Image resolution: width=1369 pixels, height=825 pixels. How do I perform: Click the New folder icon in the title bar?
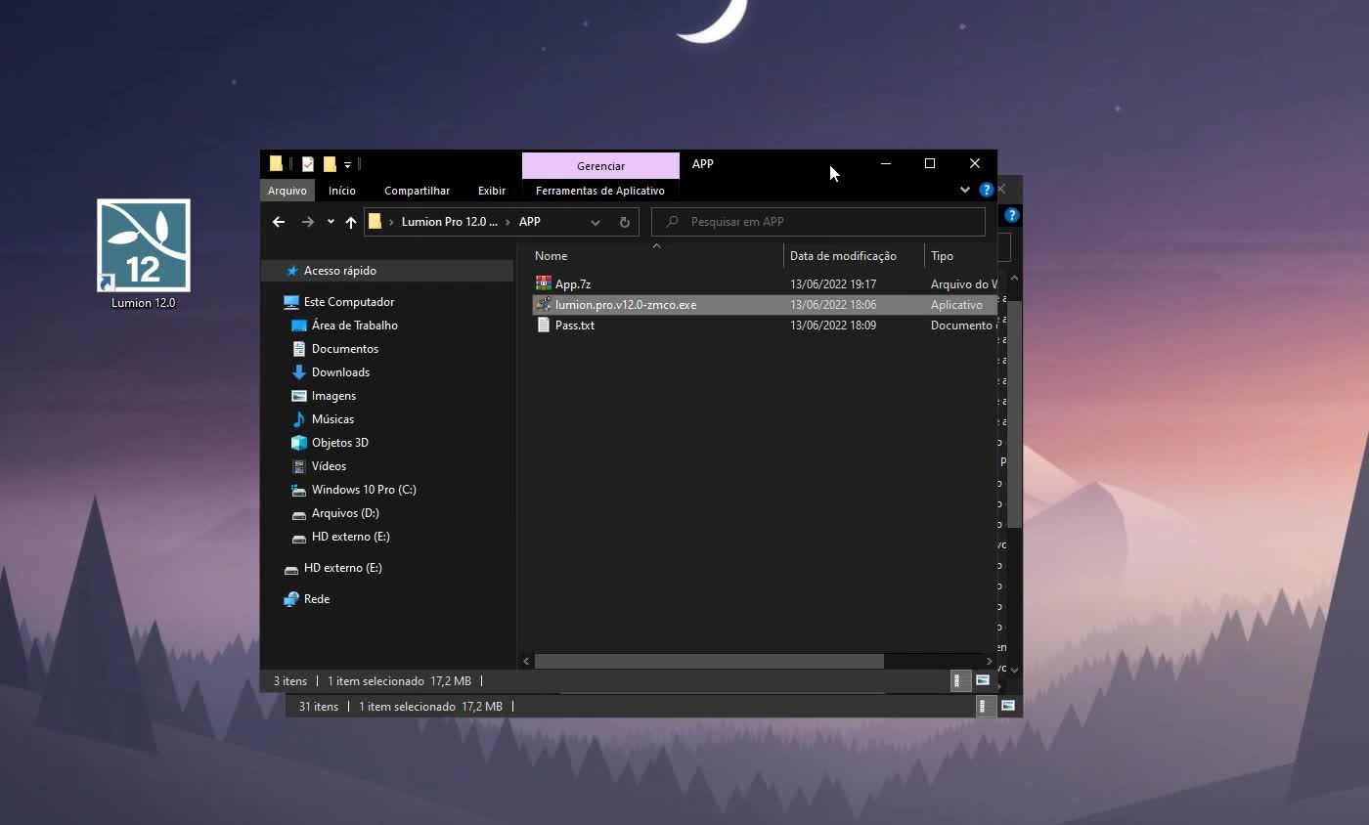point(330,164)
